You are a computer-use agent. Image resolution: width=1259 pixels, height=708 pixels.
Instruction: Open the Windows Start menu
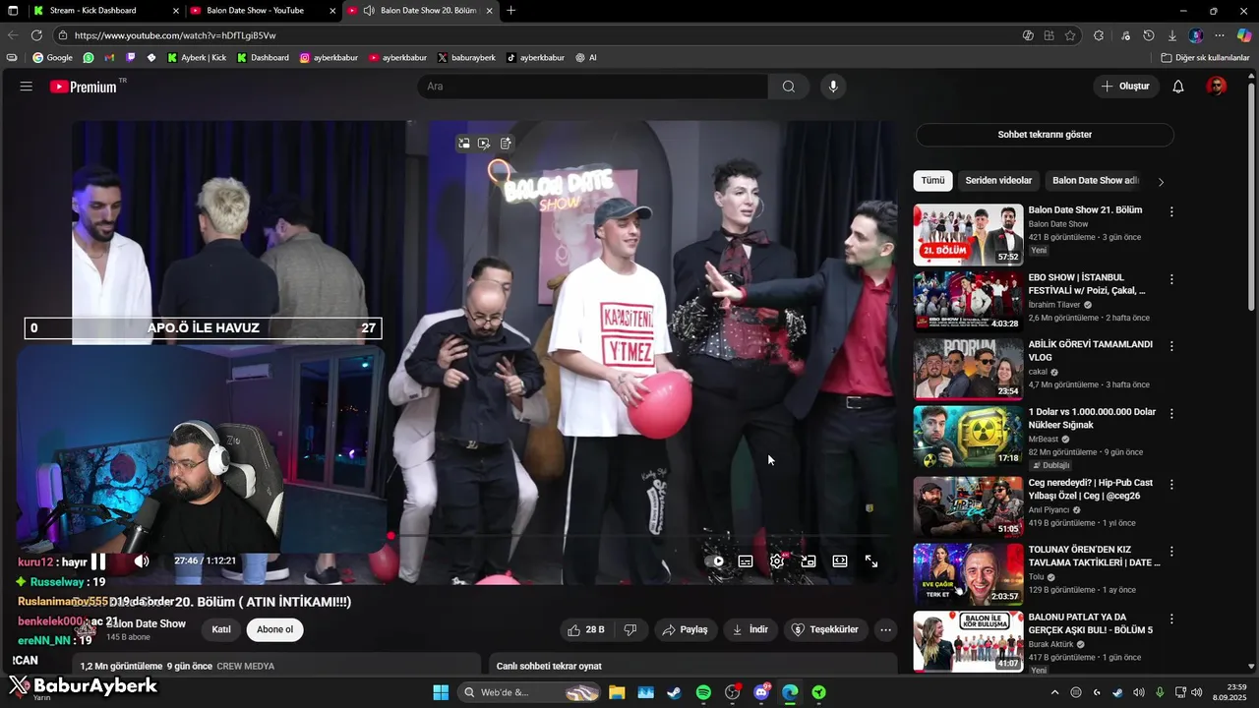click(x=441, y=692)
